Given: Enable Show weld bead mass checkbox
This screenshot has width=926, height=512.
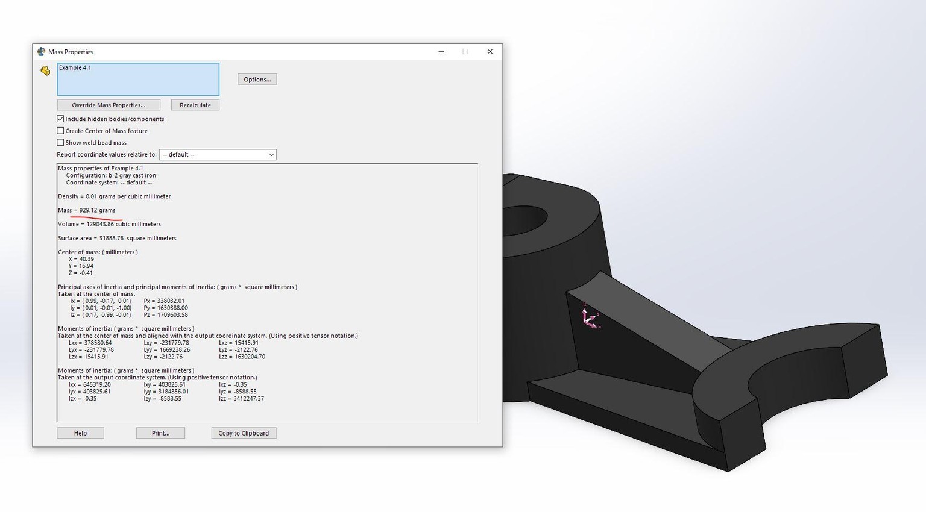Looking at the screenshot, I should (60, 143).
